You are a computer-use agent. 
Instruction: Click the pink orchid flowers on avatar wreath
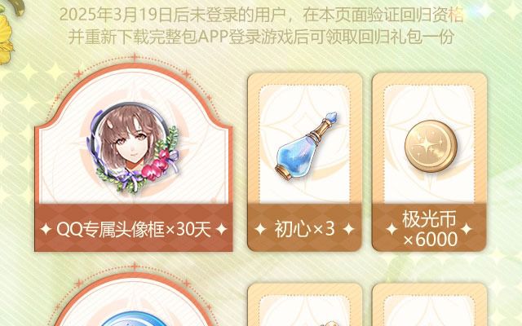(x=156, y=165)
